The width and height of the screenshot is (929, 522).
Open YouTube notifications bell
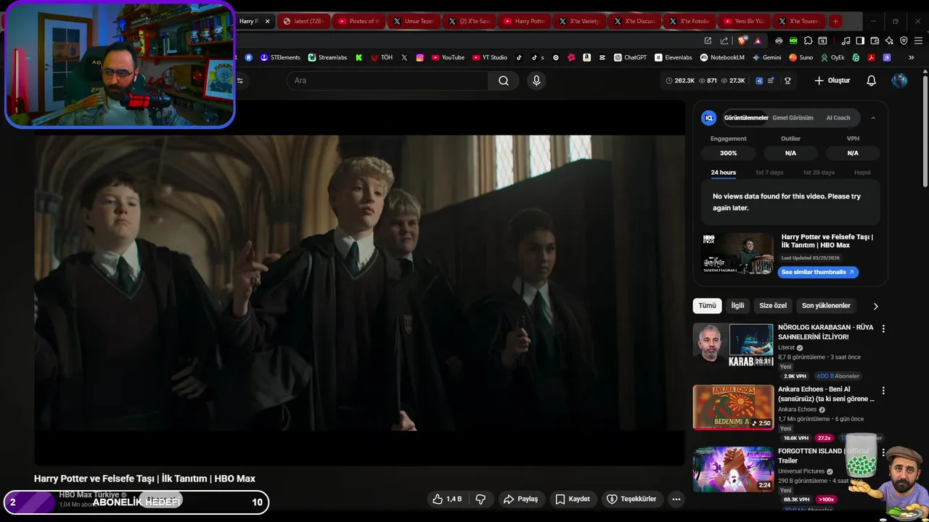(x=872, y=80)
